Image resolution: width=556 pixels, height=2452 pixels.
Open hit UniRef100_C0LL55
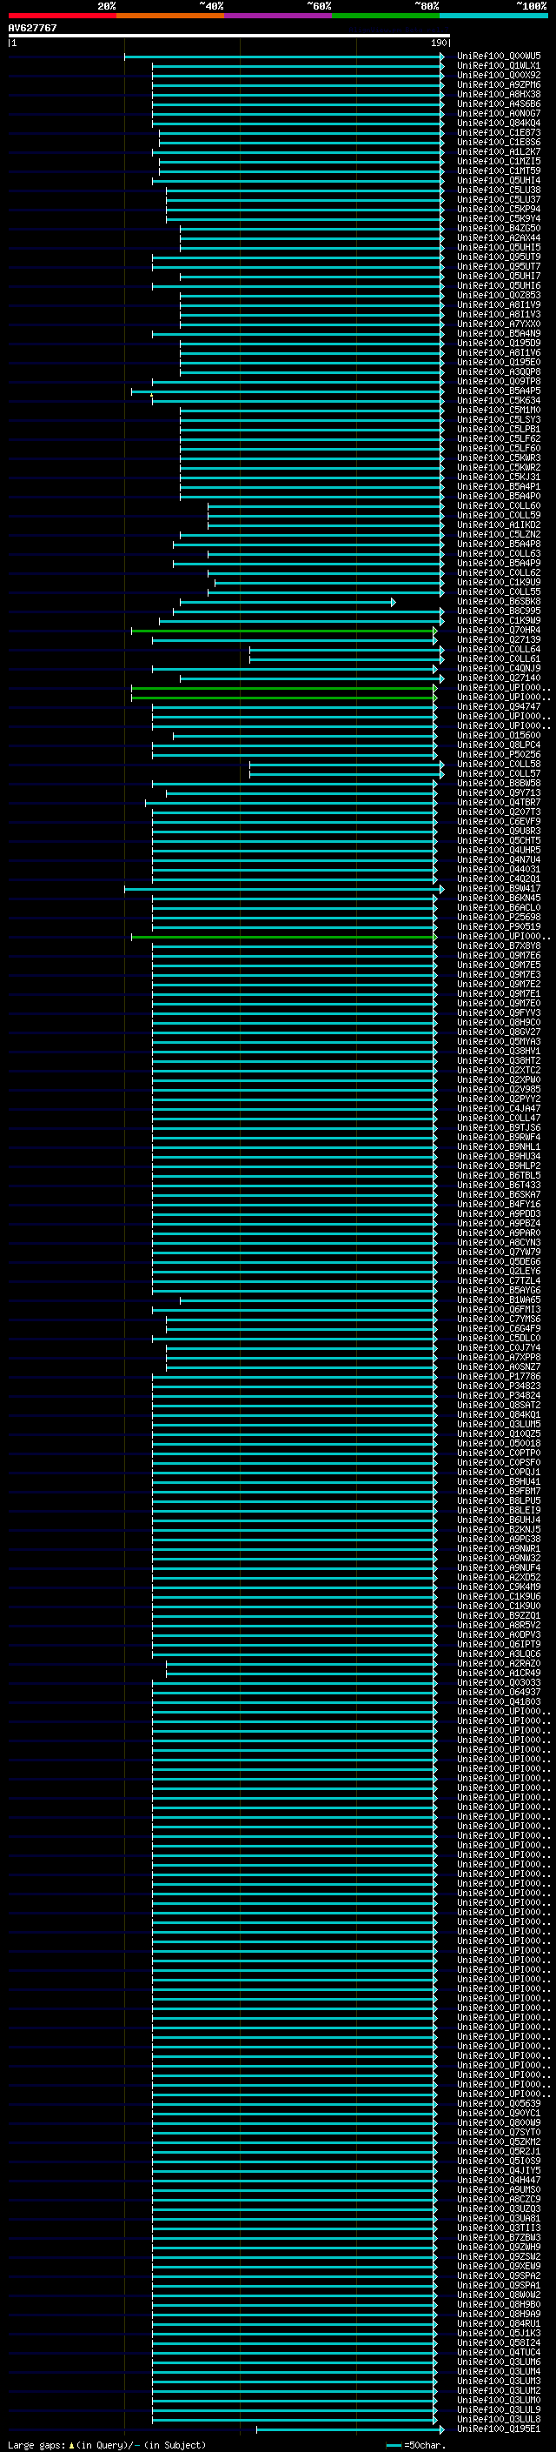pos(499,592)
